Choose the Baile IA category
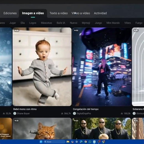The image size is (144, 144). tap(61, 23)
